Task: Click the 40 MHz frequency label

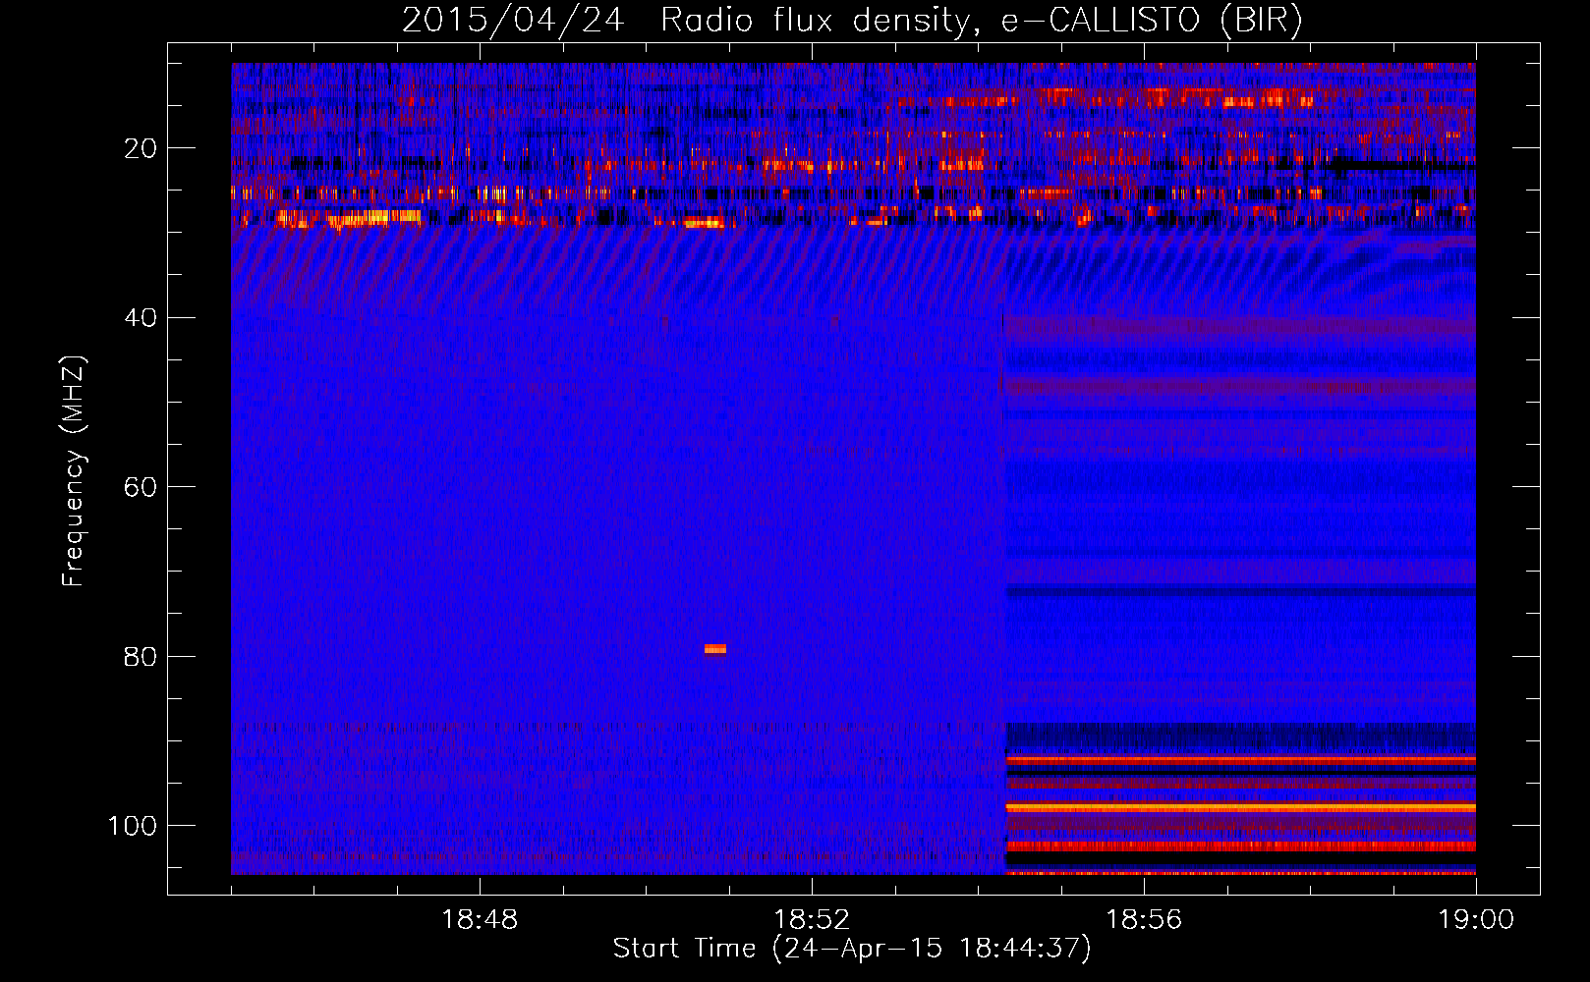Action: tap(141, 318)
